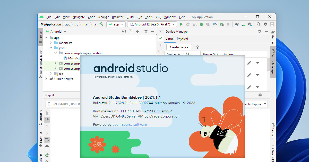This screenshot has height=162, width=309.
Task: Open SDK Manager cube icon
Action: click(250, 24)
